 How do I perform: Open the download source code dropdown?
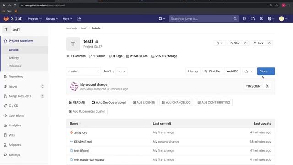pyautogui.click(x=249, y=71)
